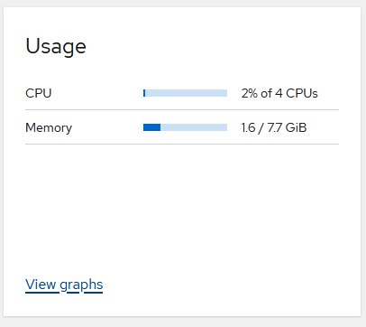Click the '2%' CPU percentage value
Screen dimensions: 366x327
tap(250, 93)
